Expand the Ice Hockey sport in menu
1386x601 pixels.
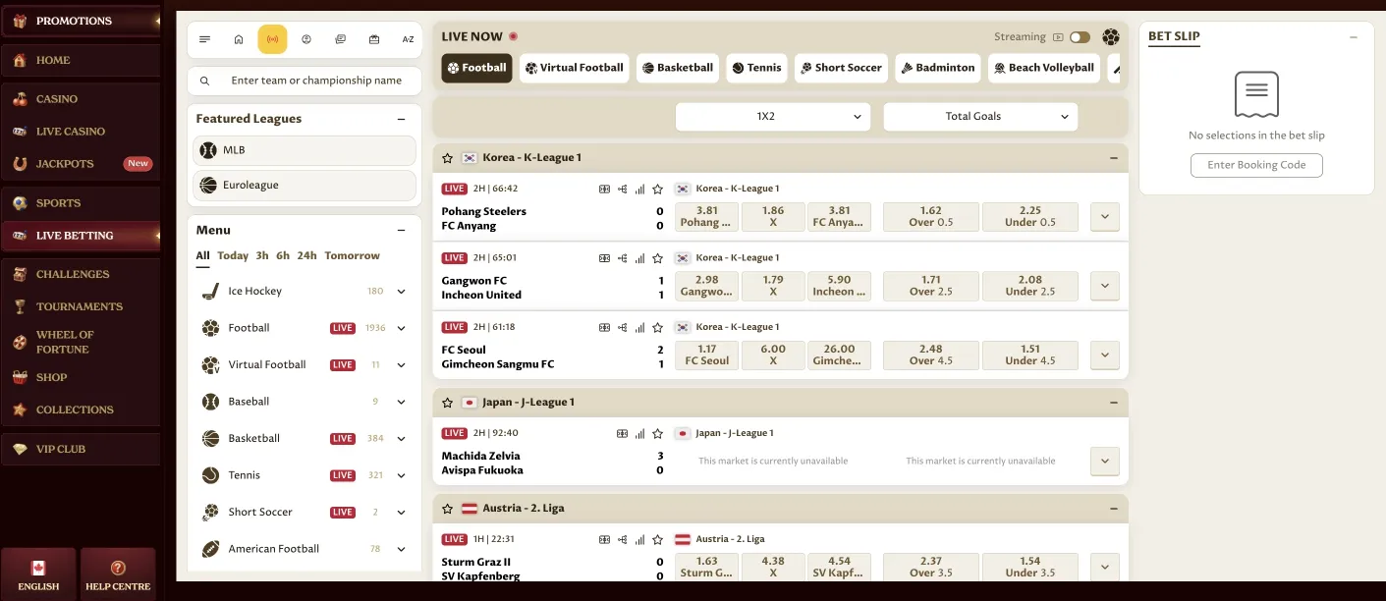pos(402,292)
